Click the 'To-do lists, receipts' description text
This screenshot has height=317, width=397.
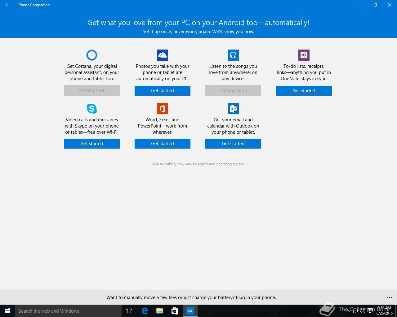pos(304,72)
